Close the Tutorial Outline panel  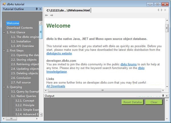tap(40, 9)
